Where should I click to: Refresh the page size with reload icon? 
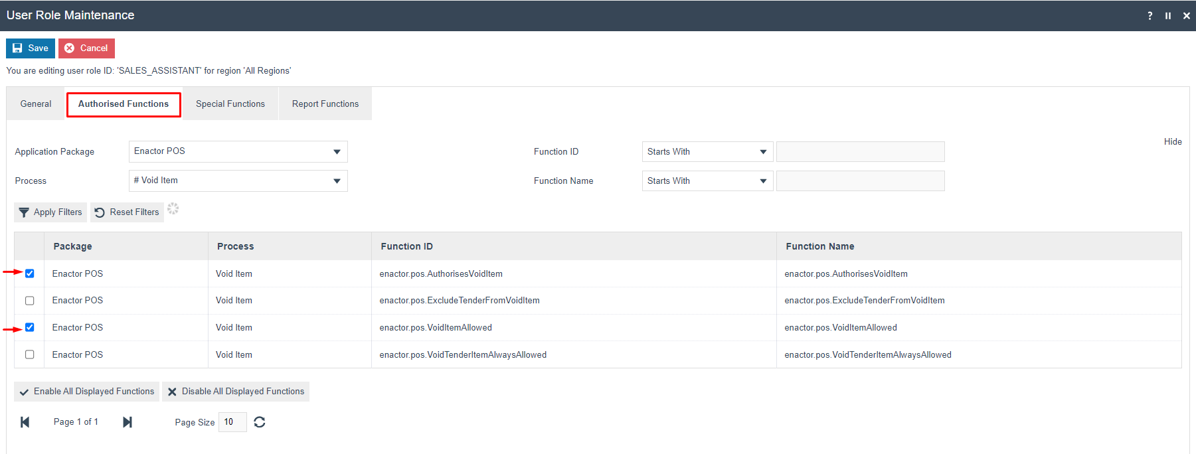(260, 422)
